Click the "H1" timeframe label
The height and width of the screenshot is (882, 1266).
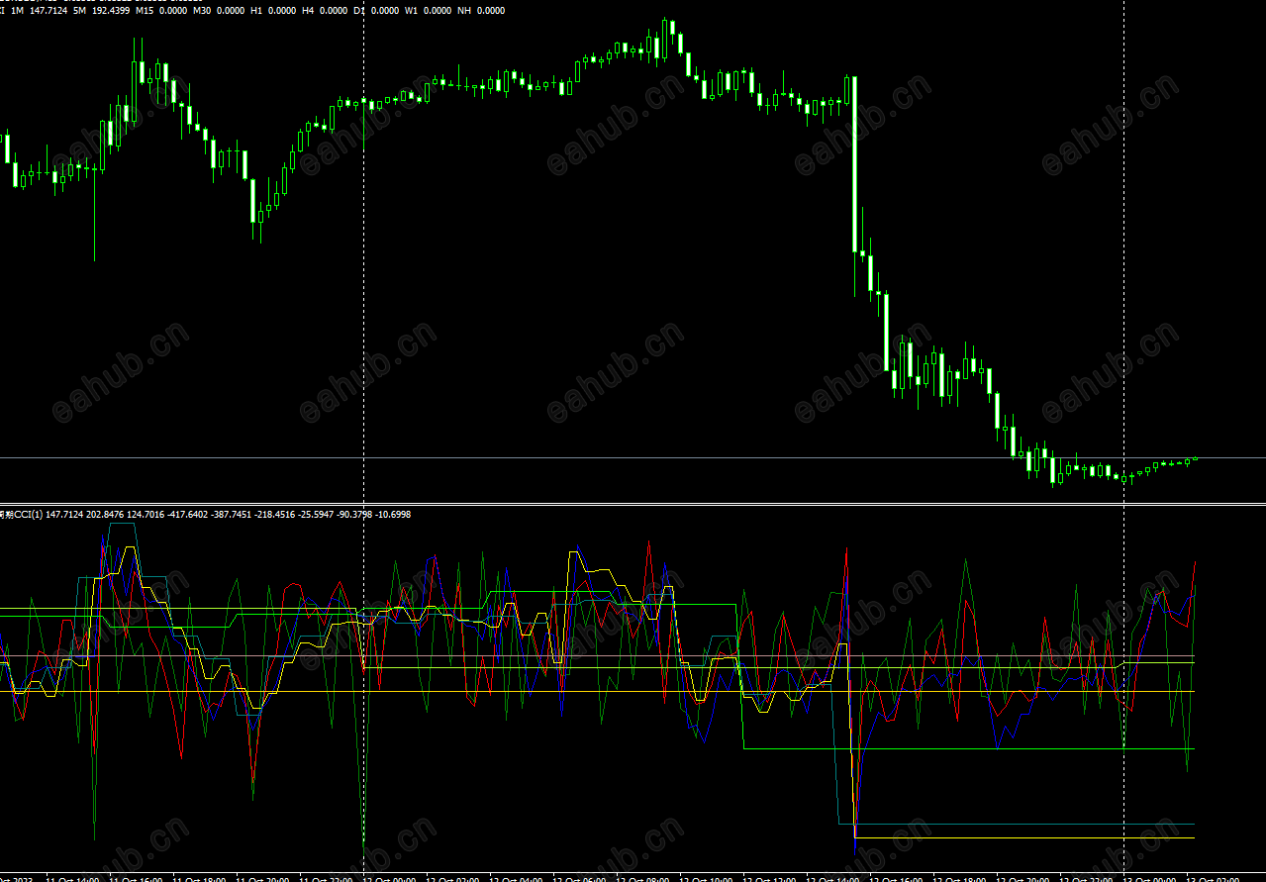(256, 11)
